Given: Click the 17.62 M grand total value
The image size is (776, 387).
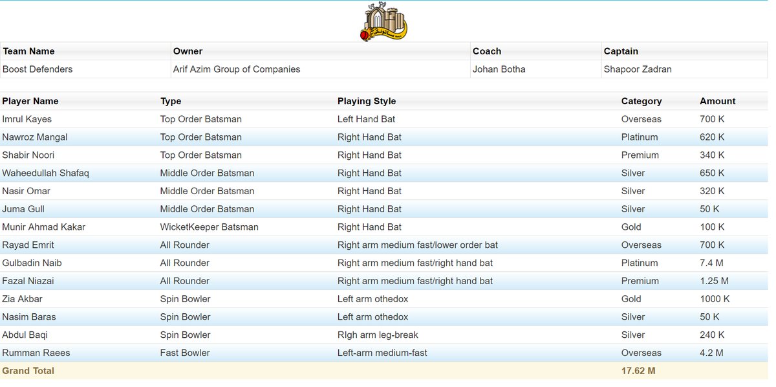Looking at the screenshot, I should [638, 371].
